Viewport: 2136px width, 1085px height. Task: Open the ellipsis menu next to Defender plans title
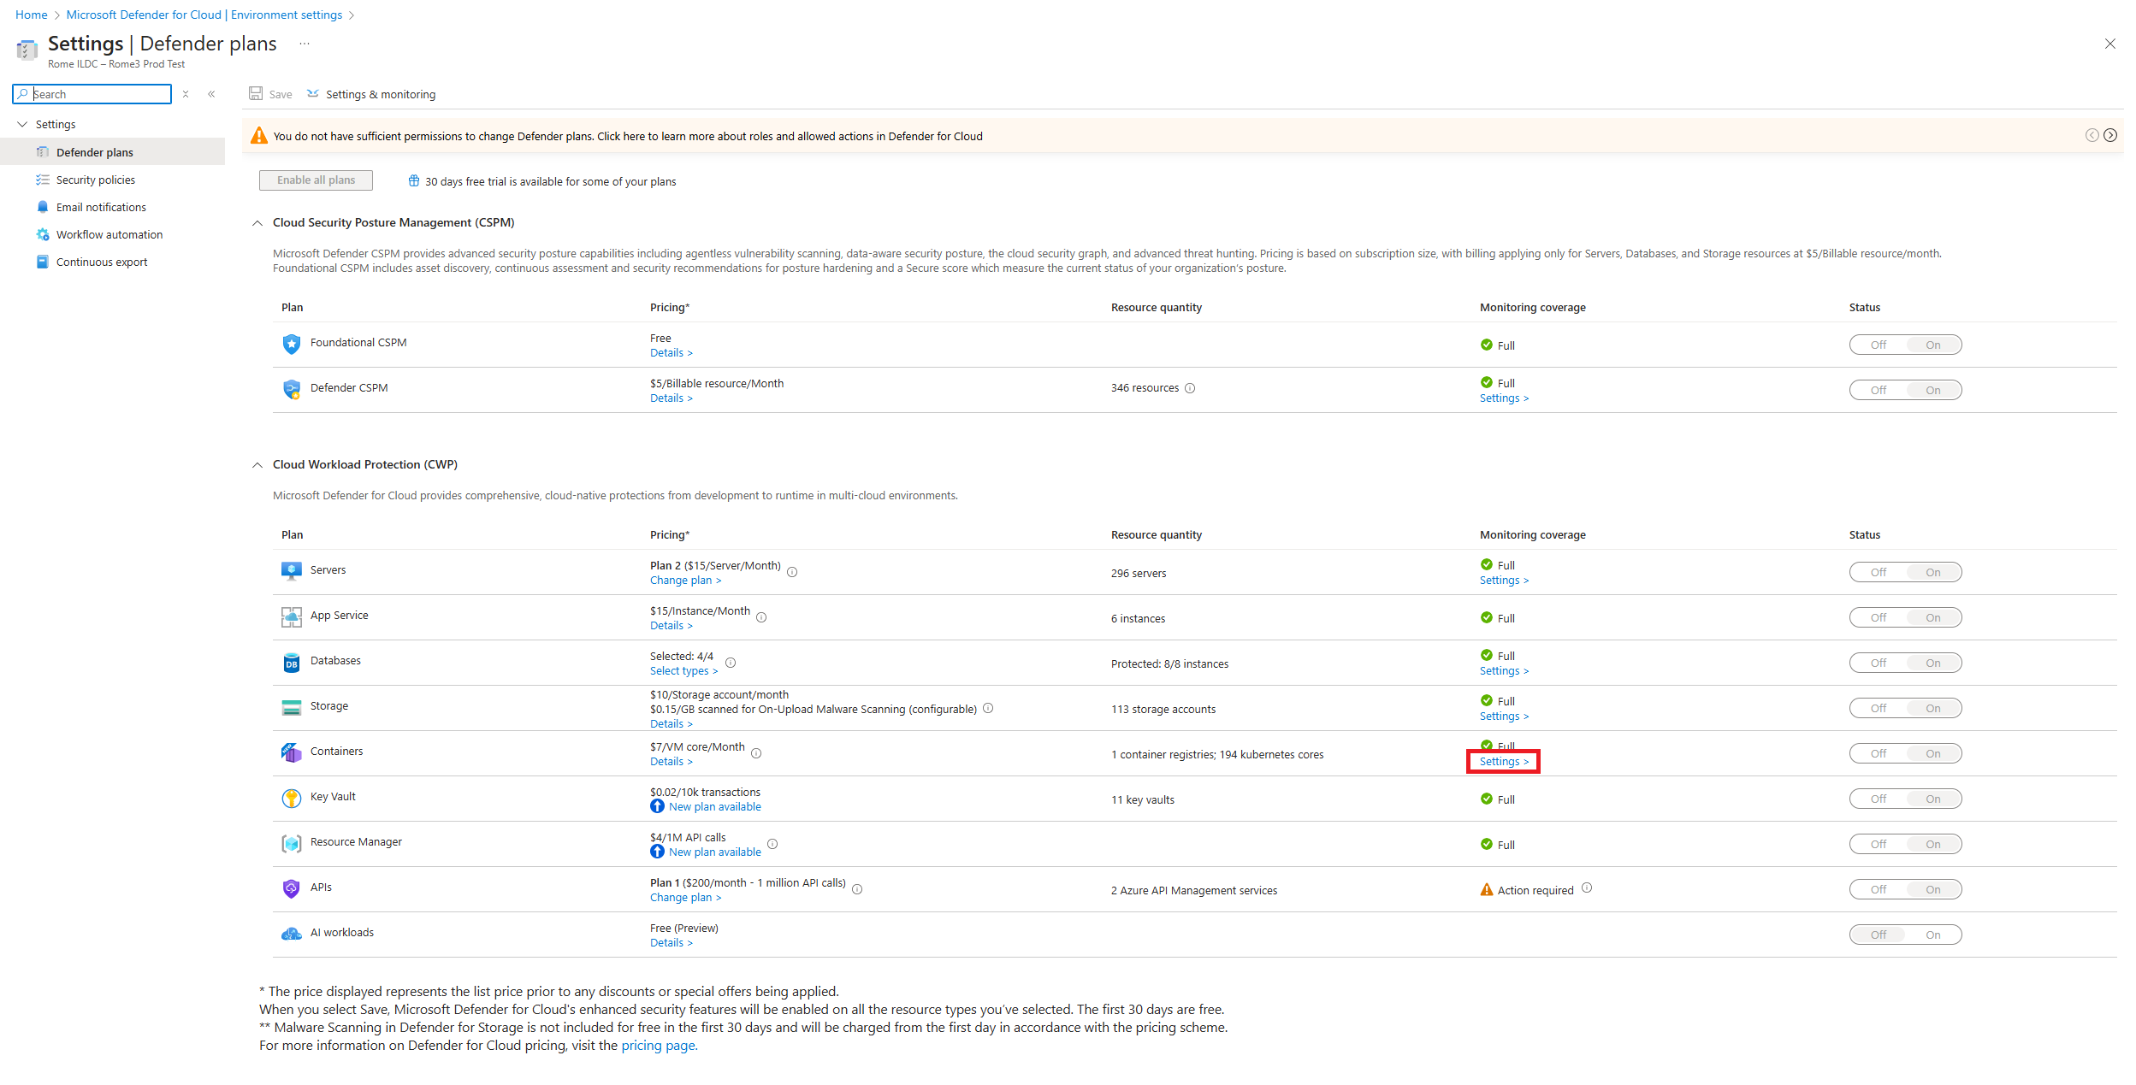point(304,44)
